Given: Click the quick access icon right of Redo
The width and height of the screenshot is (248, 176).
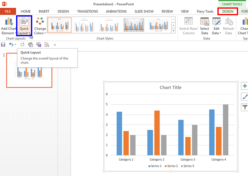Looking at the screenshot, I should coord(31,45).
